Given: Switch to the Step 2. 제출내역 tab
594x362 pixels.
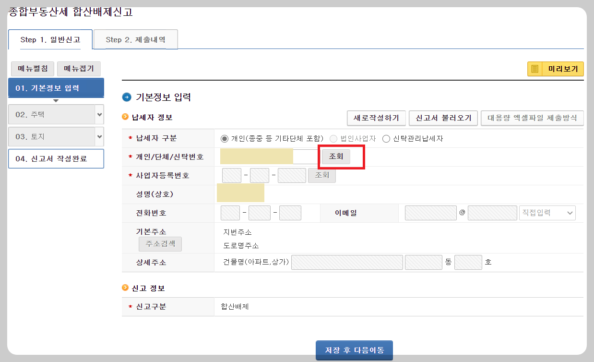Looking at the screenshot, I should click(x=135, y=39).
